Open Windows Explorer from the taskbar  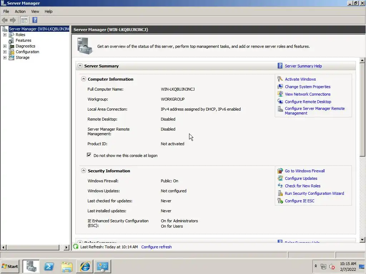pyautogui.click(x=67, y=266)
